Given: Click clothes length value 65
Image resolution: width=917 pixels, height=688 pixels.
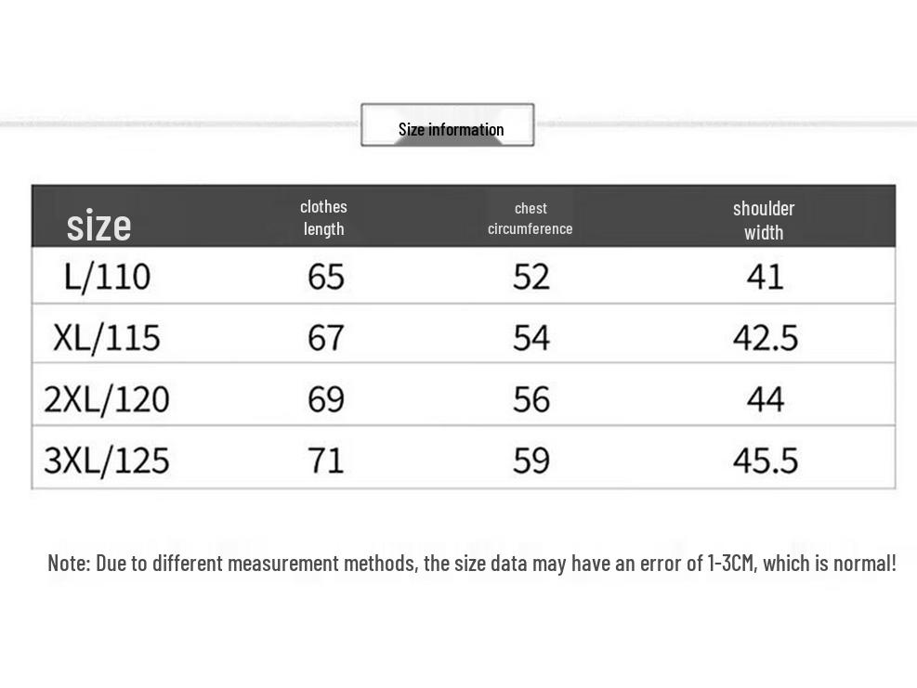Looking at the screenshot, I should click(x=326, y=277).
